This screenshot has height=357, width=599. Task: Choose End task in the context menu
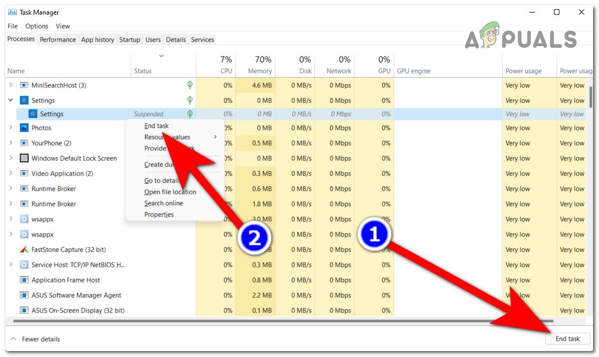[156, 126]
